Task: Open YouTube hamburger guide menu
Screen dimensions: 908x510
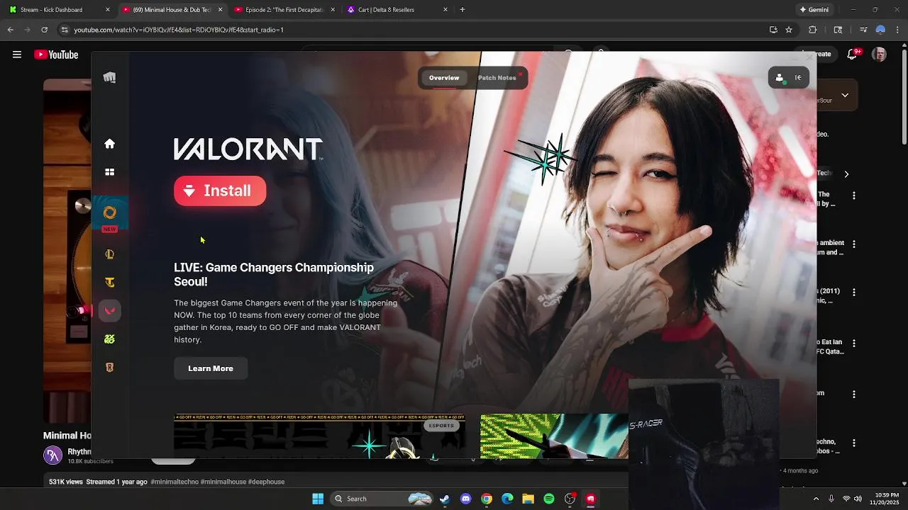Action: [17, 55]
